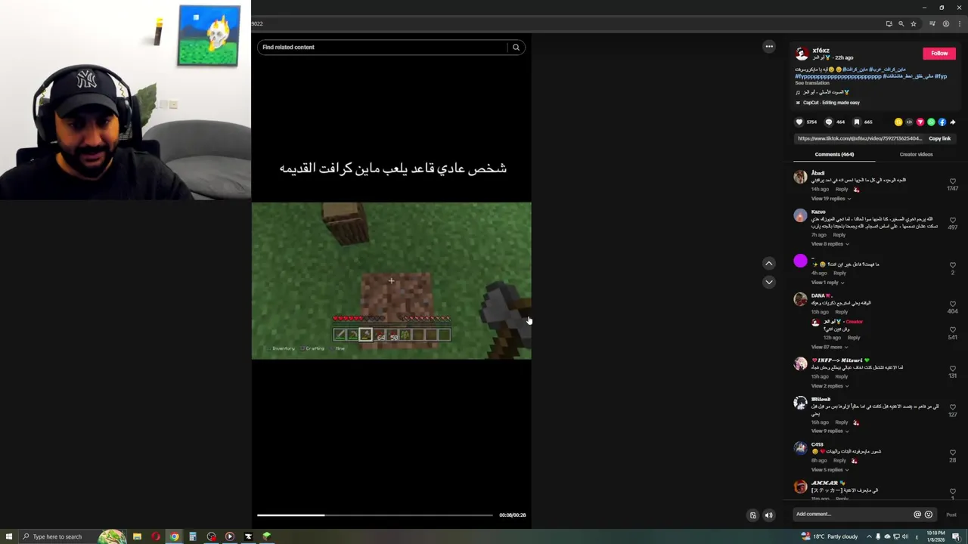This screenshot has width=968, height=544.
Task: Share video via Facebook icon
Action: 942,122
